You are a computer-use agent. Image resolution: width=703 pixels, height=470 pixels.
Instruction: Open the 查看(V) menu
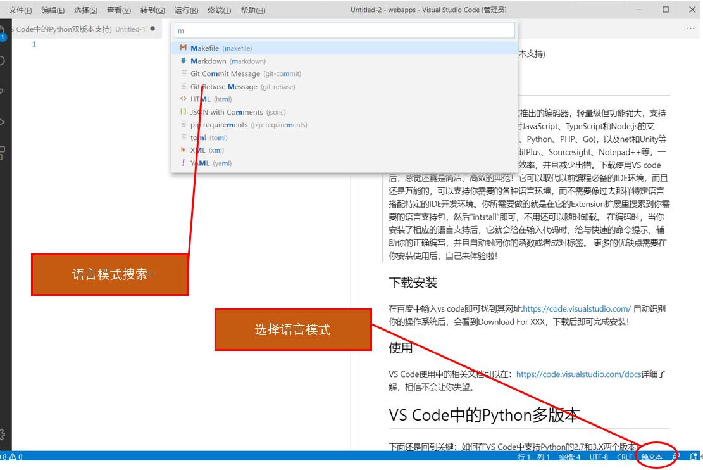point(119,10)
